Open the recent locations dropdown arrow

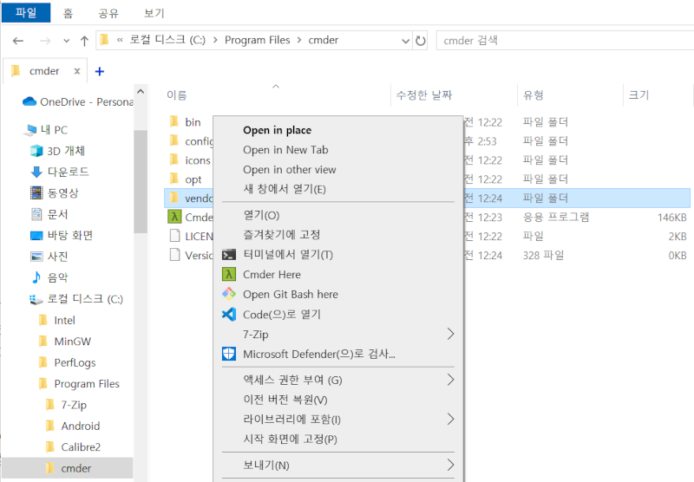[67, 41]
